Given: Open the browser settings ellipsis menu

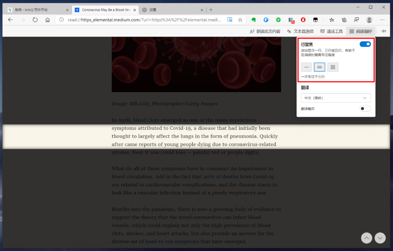Looking at the screenshot, I should point(382,20).
